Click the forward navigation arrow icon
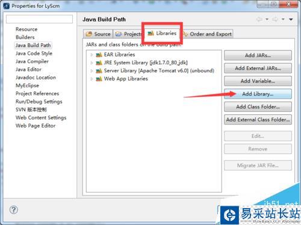 (275, 19)
